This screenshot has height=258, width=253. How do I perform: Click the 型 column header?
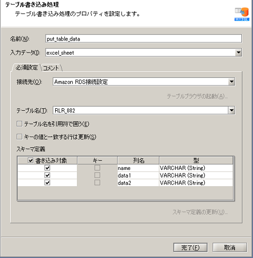196,160
